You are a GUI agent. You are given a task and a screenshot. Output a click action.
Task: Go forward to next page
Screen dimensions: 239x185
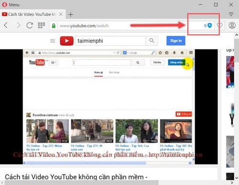pos(19,25)
